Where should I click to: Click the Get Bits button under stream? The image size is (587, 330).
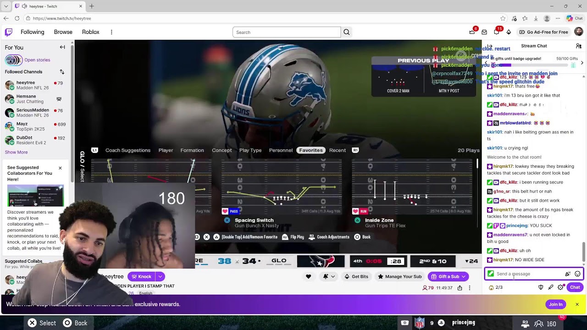pyautogui.click(x=356, y=276)
